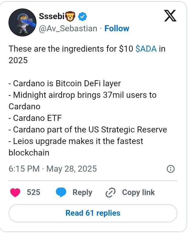Click the Reply text label
188x233 pixels.
tap(82, 192)
